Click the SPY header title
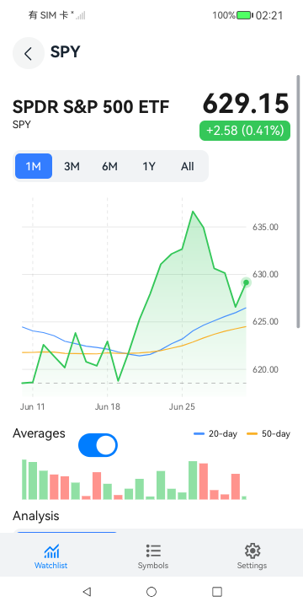This screenshot has height=607, width=303. pos(66,52)
